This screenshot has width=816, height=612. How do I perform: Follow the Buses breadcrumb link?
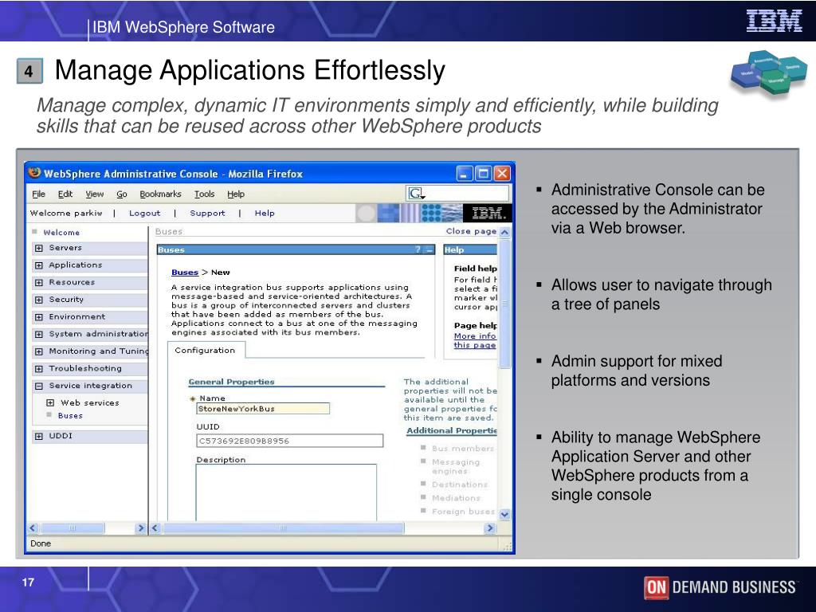click(185, 273)
